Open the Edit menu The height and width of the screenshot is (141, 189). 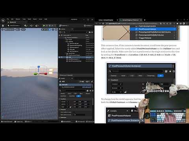point(12,19)
